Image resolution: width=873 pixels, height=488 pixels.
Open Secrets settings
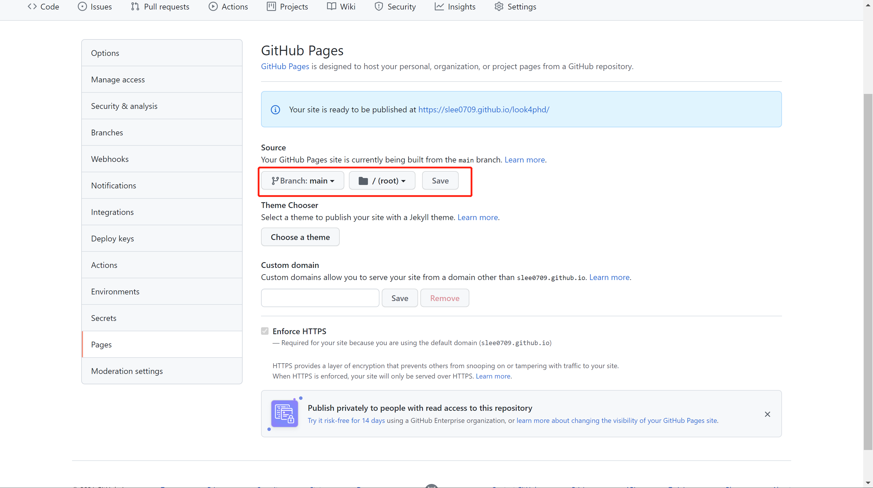[162, 318]
